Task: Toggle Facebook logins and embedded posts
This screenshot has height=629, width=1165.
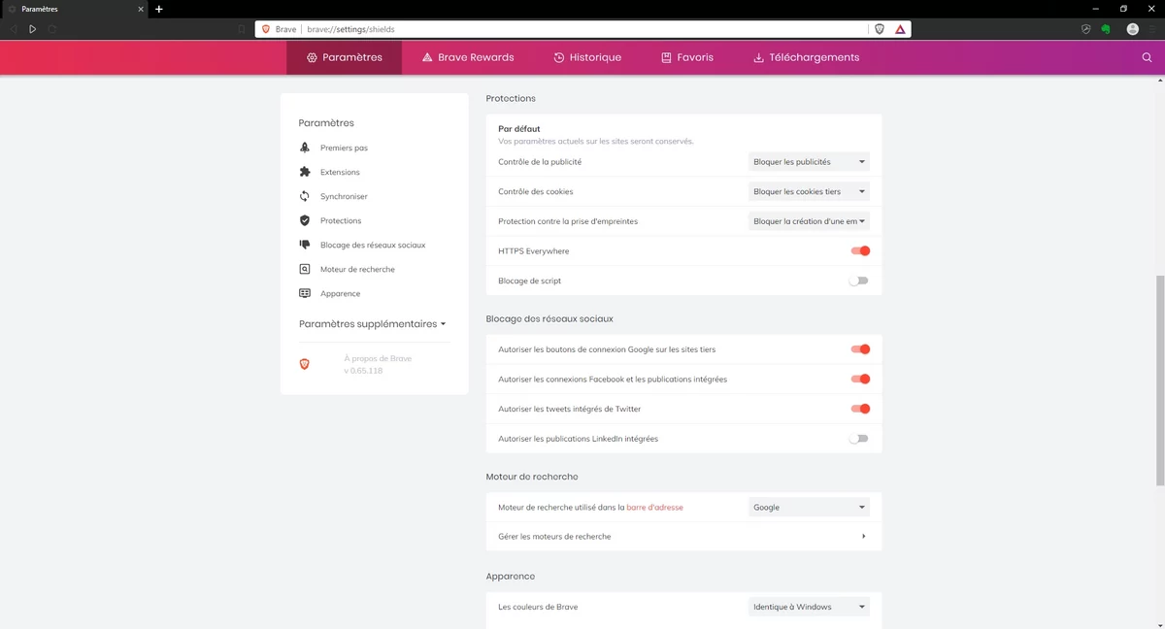Action: pyautogui.click(x=859, y=379)
